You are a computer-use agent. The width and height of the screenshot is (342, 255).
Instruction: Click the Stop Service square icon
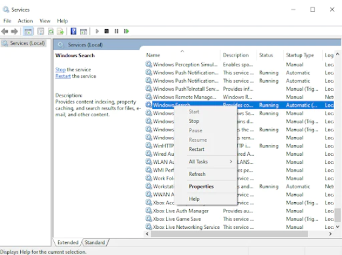(x=106, y=31)
